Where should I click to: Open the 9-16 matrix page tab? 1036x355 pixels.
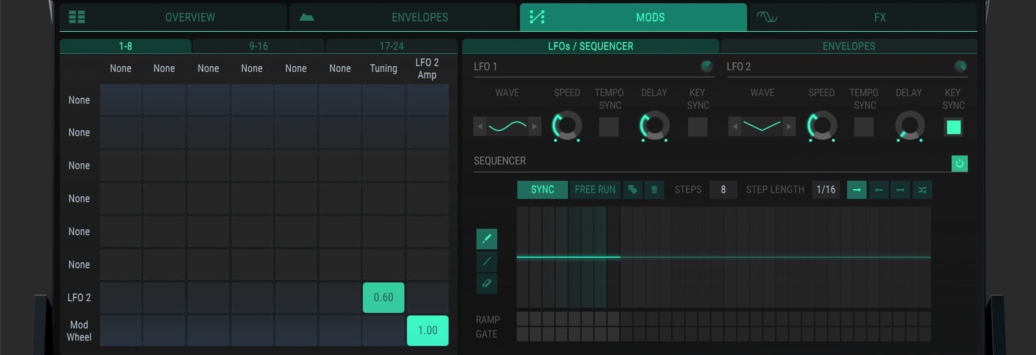pos(258,46)
